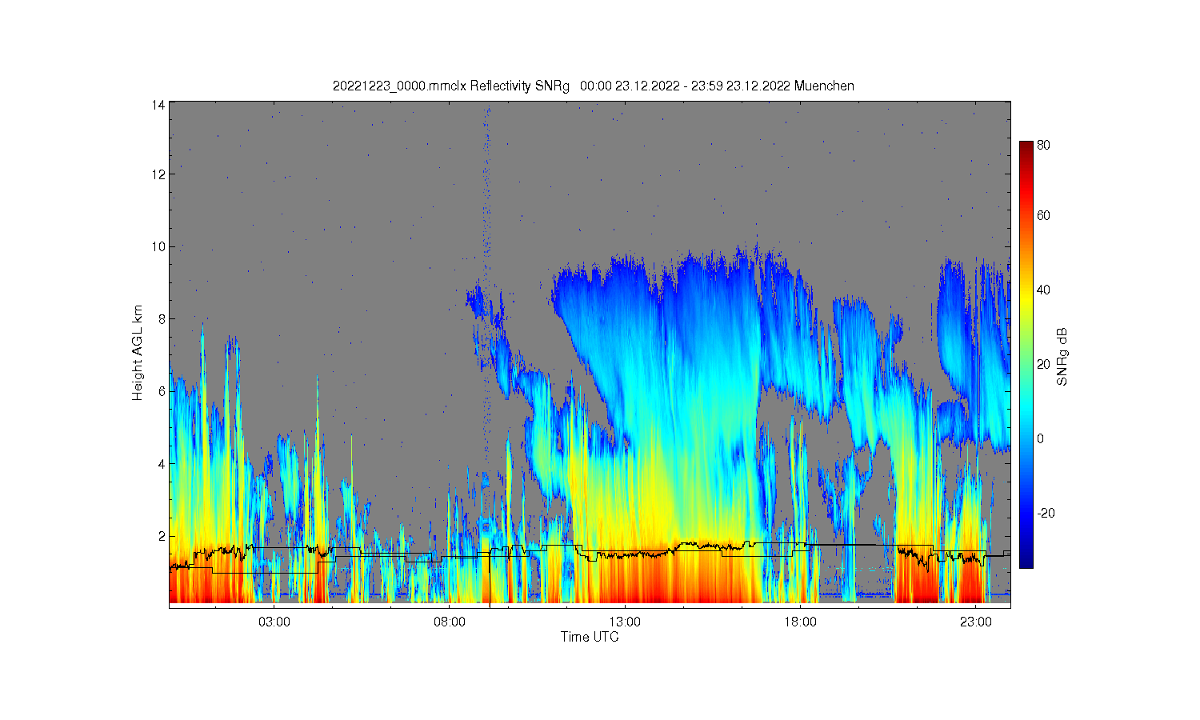Click the plot title text at the top
Viewport: 1200px width, 720px height.
point(593,86)
